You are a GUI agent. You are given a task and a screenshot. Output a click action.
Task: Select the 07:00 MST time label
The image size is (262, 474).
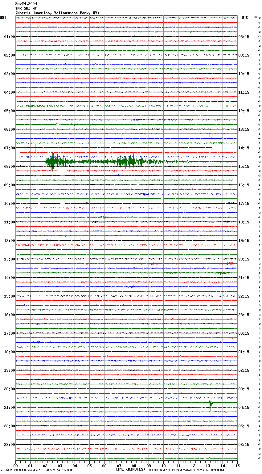pos(10,148)
